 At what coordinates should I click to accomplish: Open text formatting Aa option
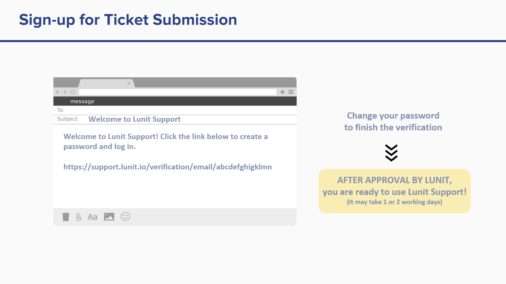coord(93,217)
